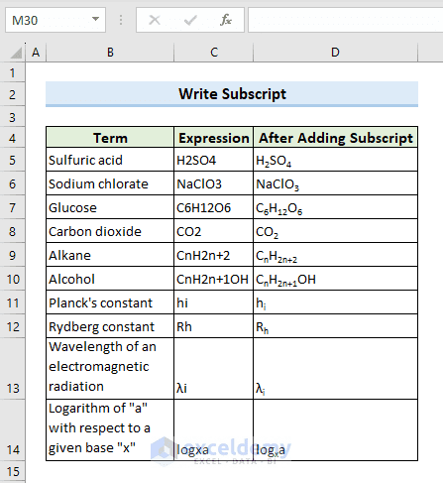Select the 'Sodium chlorate' cell
Screen dimensions: 443x483
pos(110,183)
